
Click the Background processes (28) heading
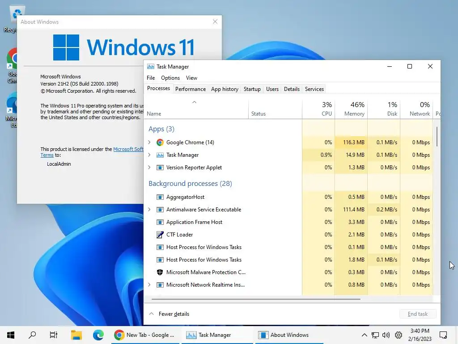point(190,184)
